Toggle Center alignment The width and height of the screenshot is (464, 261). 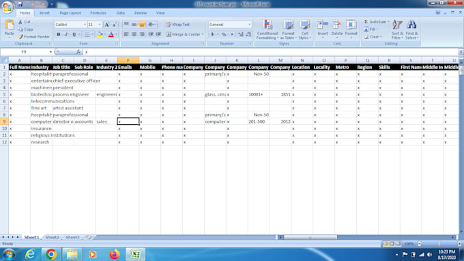click(134, 34)
